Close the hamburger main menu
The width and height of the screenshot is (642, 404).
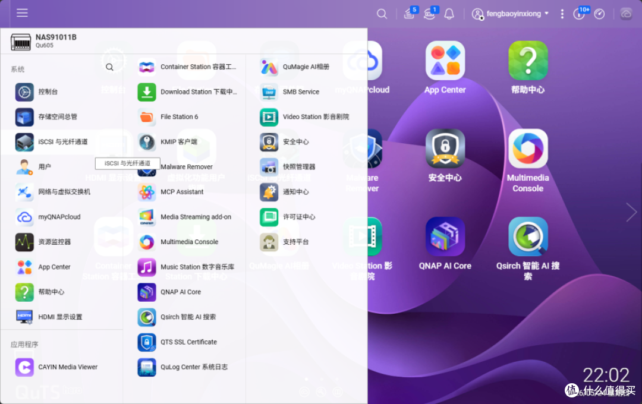[22, 13]
